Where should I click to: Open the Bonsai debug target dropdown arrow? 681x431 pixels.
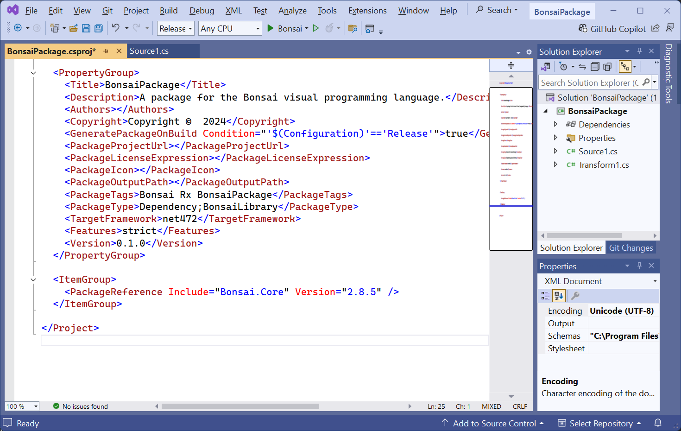pyautogui.click(x=307, y=29)
